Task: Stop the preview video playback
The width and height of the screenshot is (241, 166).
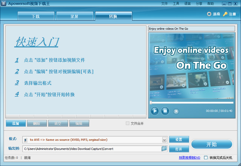Action: 165,111
